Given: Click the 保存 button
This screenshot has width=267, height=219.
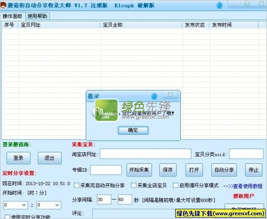Looking at the screenshot, I should click(x=168, y=170).
